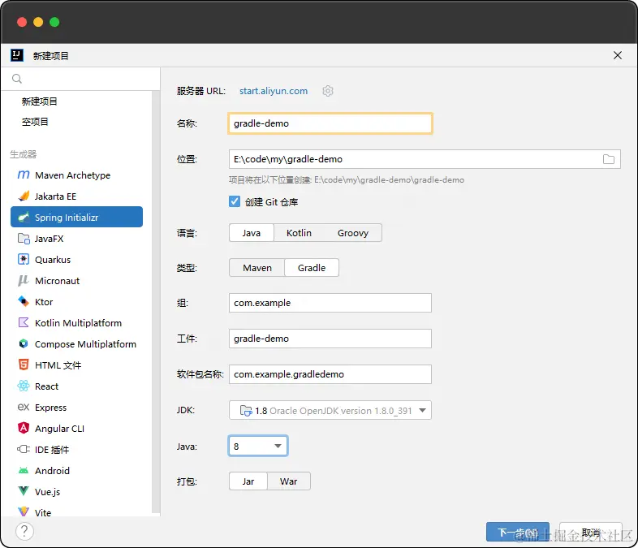Screen dimensions: 638x548
Task: Click the HTML5 file icon
Action: point(24,365)
